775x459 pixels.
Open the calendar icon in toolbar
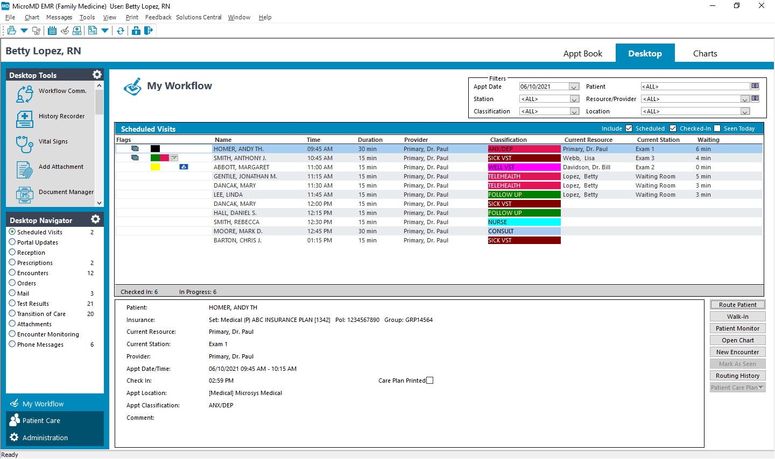(x=52, y=31)
